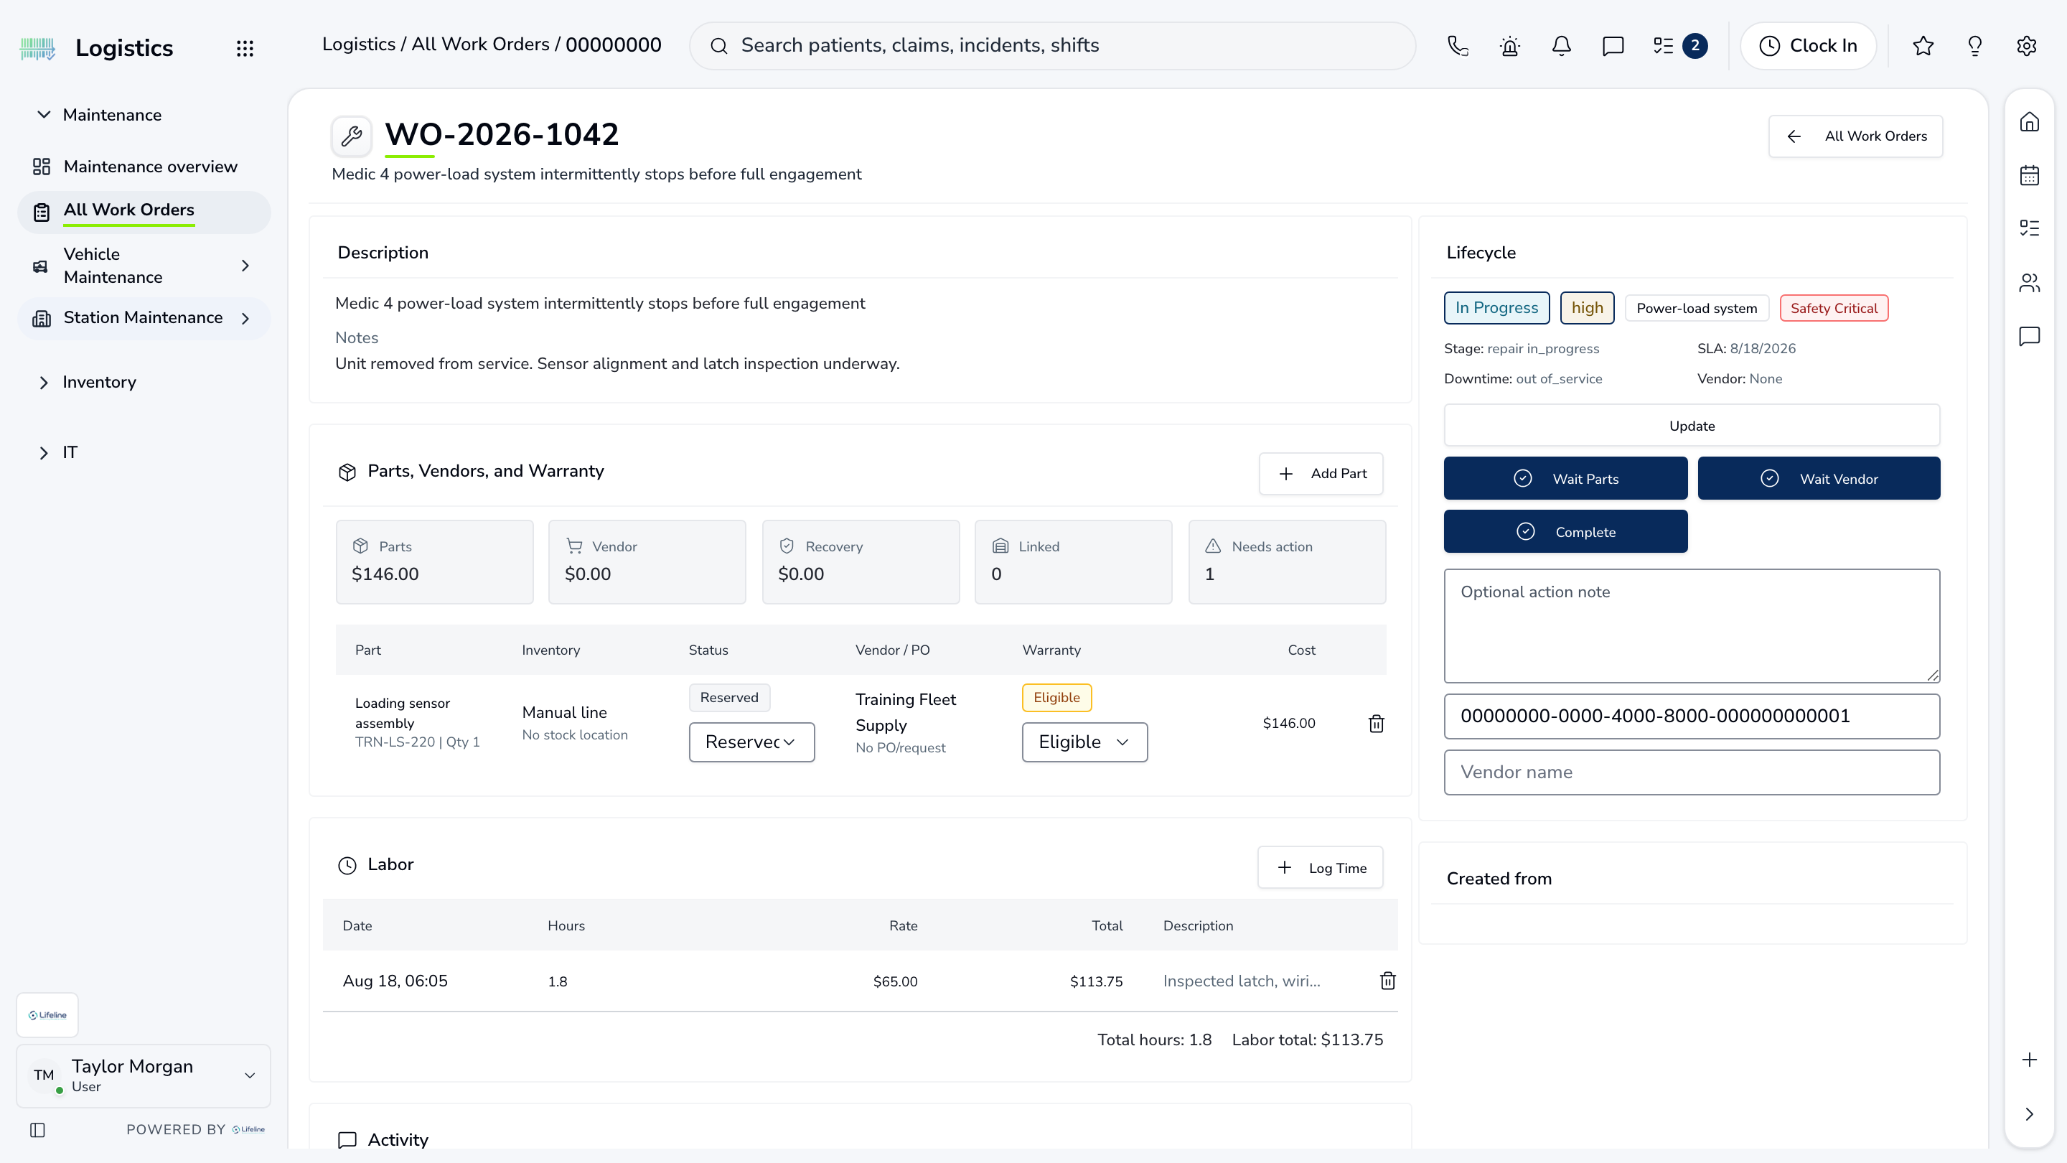Open the notifications bell
Viewport: 2067px width, 1163px height.
coord(1562,46)
